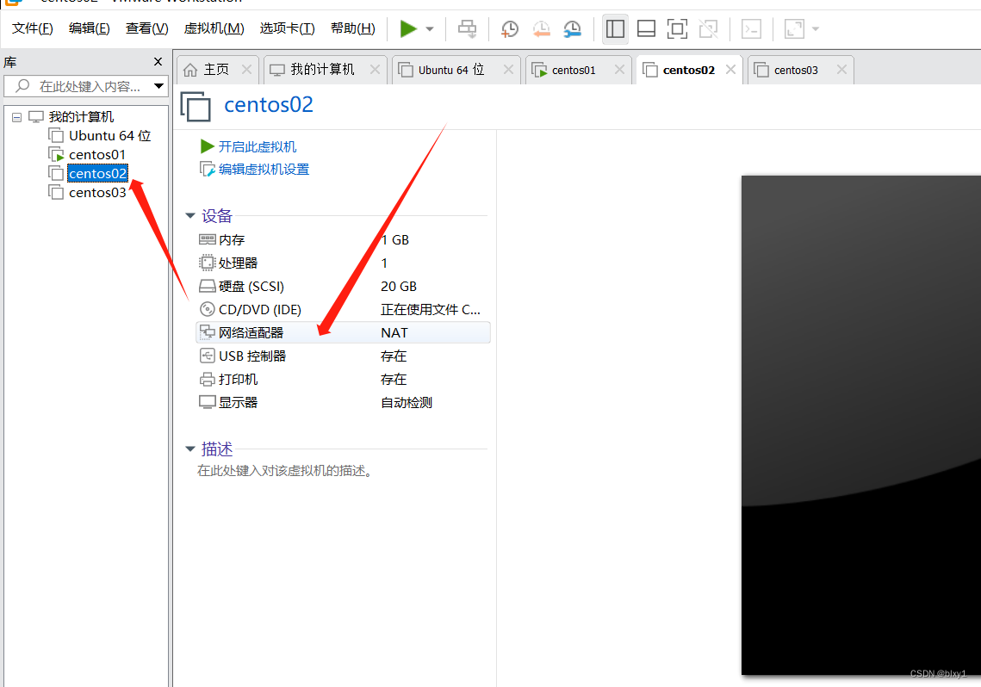Select the 硬盘 (SCSI) device row
The width and height of the screenshot is (981, 687).
pyautogui.click(x=343, y=287)
